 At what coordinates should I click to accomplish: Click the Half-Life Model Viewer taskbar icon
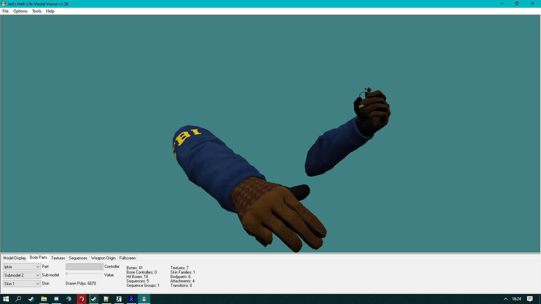coord(144,299)
